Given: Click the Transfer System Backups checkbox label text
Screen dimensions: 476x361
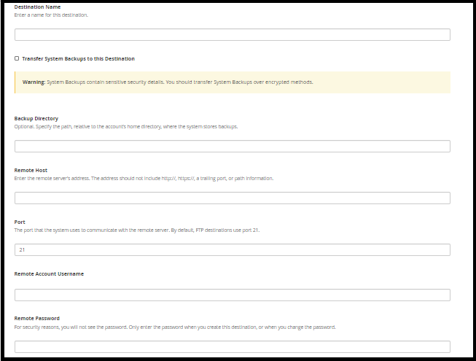Looking at the screenshot, I should pos(78,58).
